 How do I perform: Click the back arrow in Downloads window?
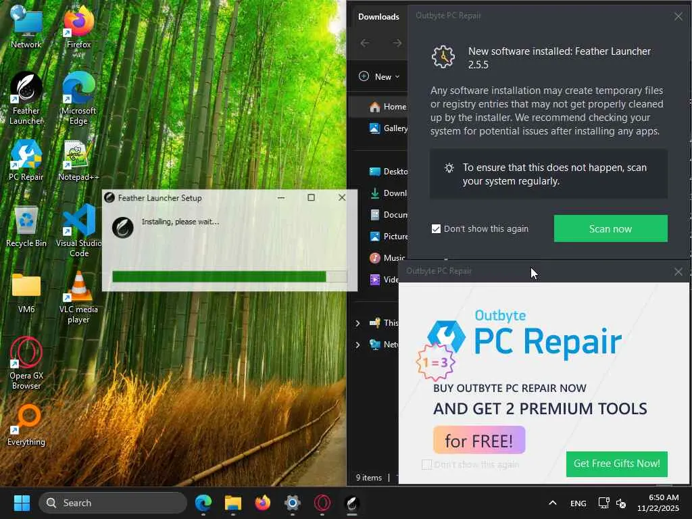pyautogui.click(x=364, y=43)
